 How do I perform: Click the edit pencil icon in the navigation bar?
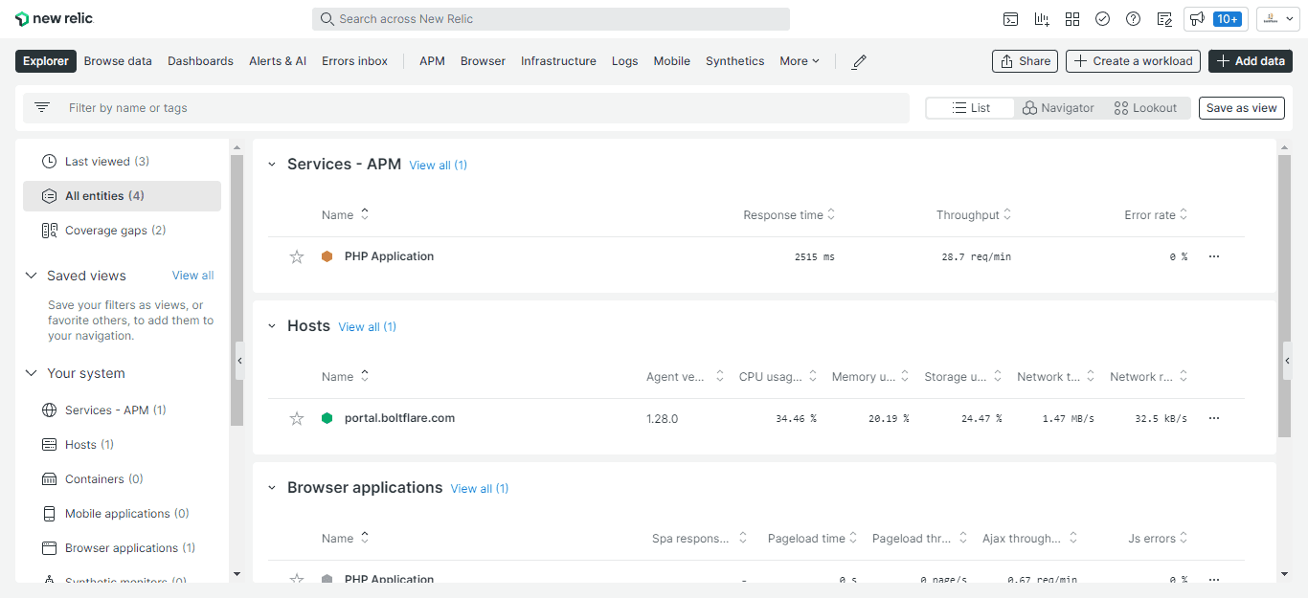(859, 61)
